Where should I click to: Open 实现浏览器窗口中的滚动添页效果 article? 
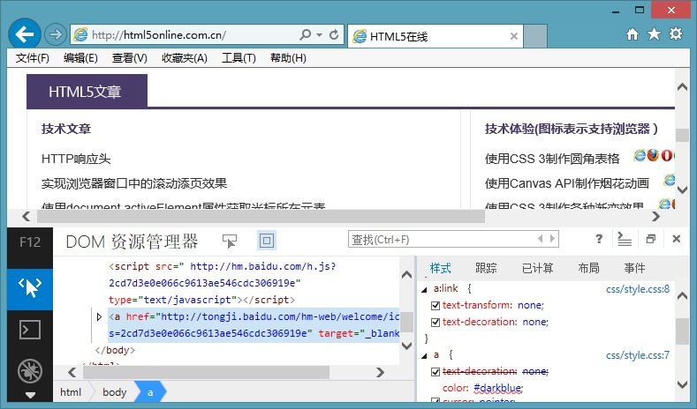(134, 183)
